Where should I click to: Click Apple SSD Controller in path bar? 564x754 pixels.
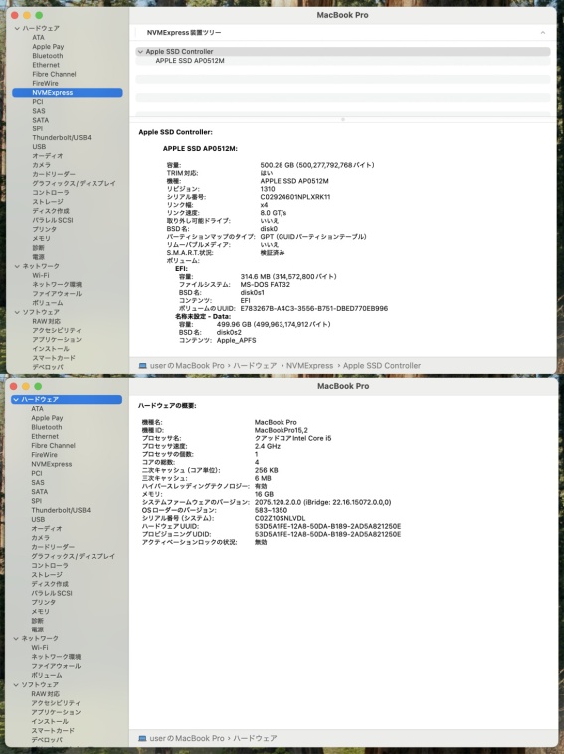click(x=382, y=366)
